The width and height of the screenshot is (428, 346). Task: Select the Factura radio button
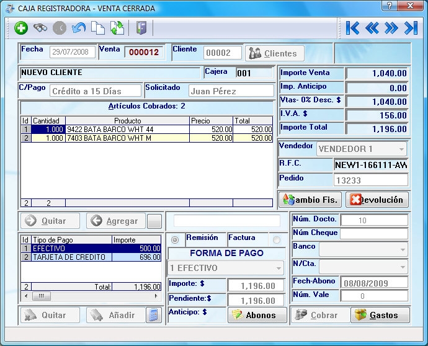point(277,240)
